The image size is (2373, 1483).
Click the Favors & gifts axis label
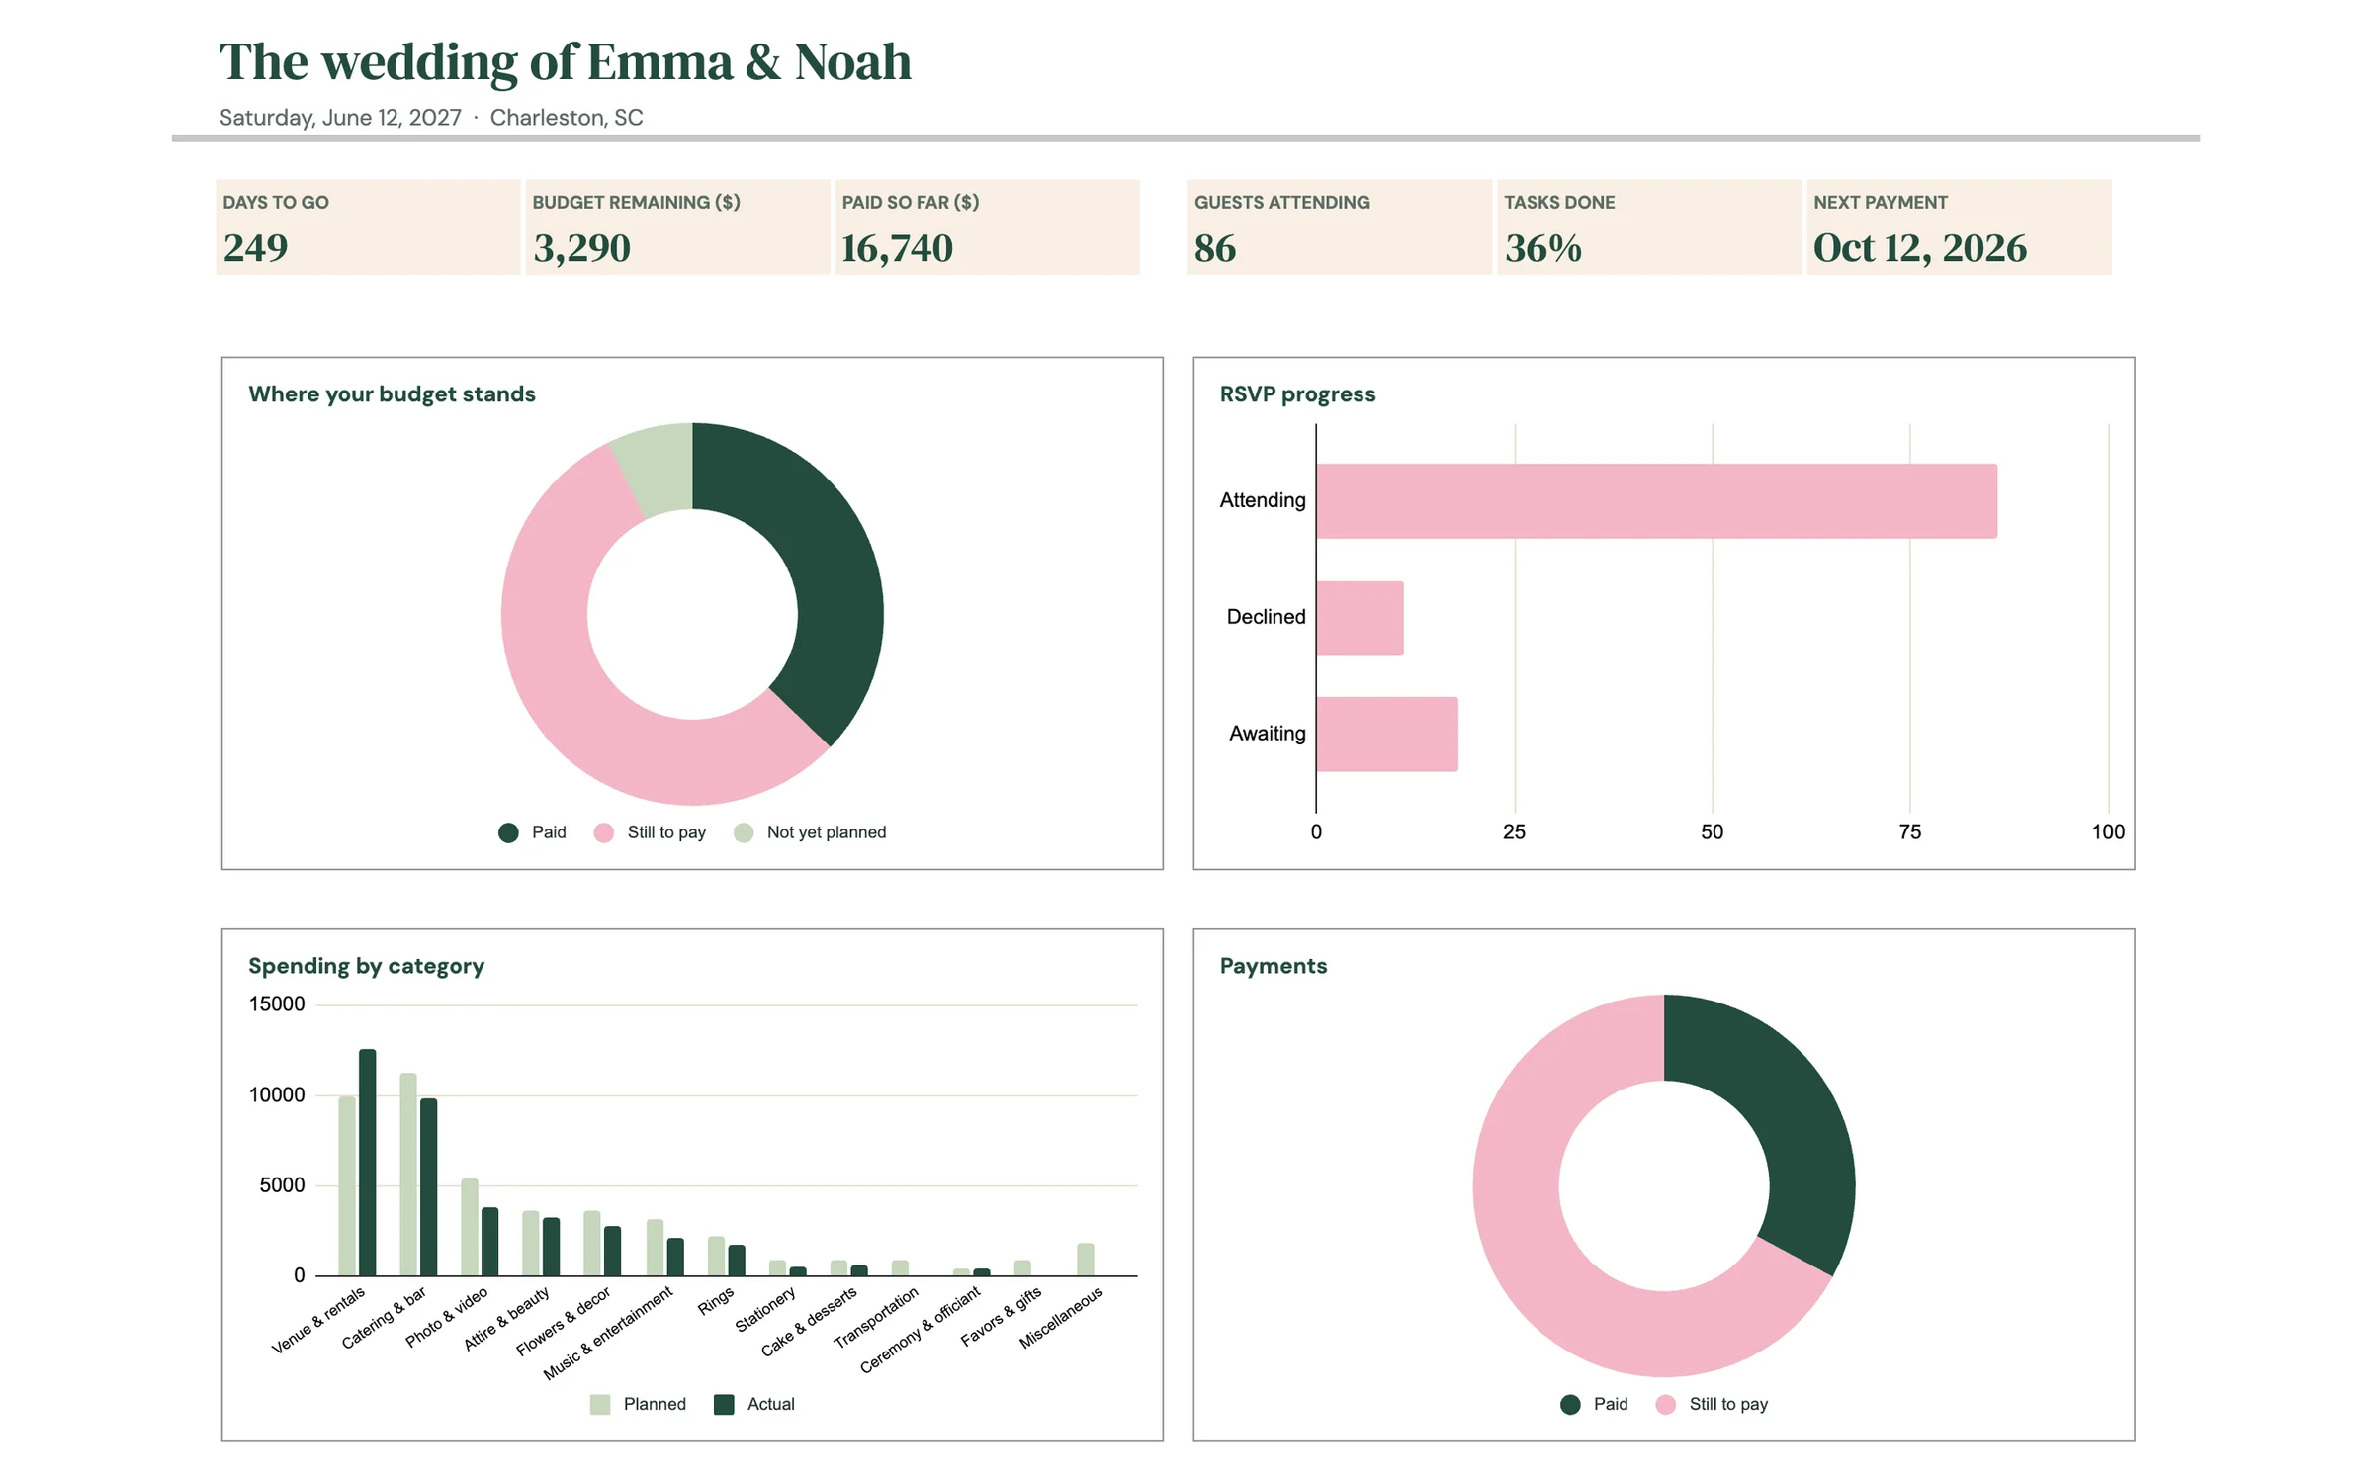[1001, 1316]
